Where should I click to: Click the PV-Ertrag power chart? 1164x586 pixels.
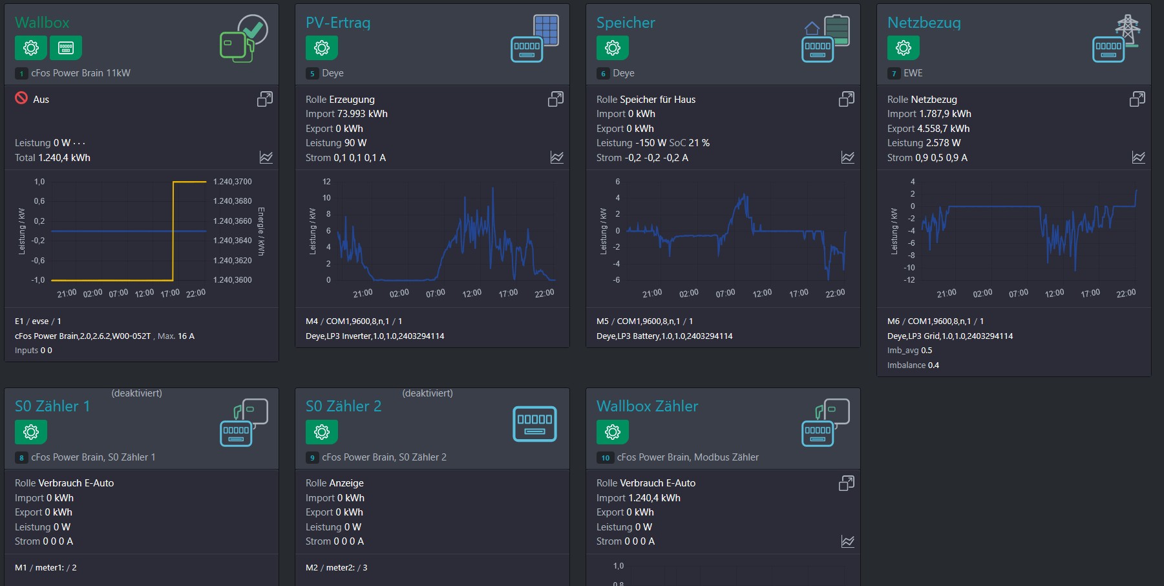pyautogui.click(x=432, y=237)
